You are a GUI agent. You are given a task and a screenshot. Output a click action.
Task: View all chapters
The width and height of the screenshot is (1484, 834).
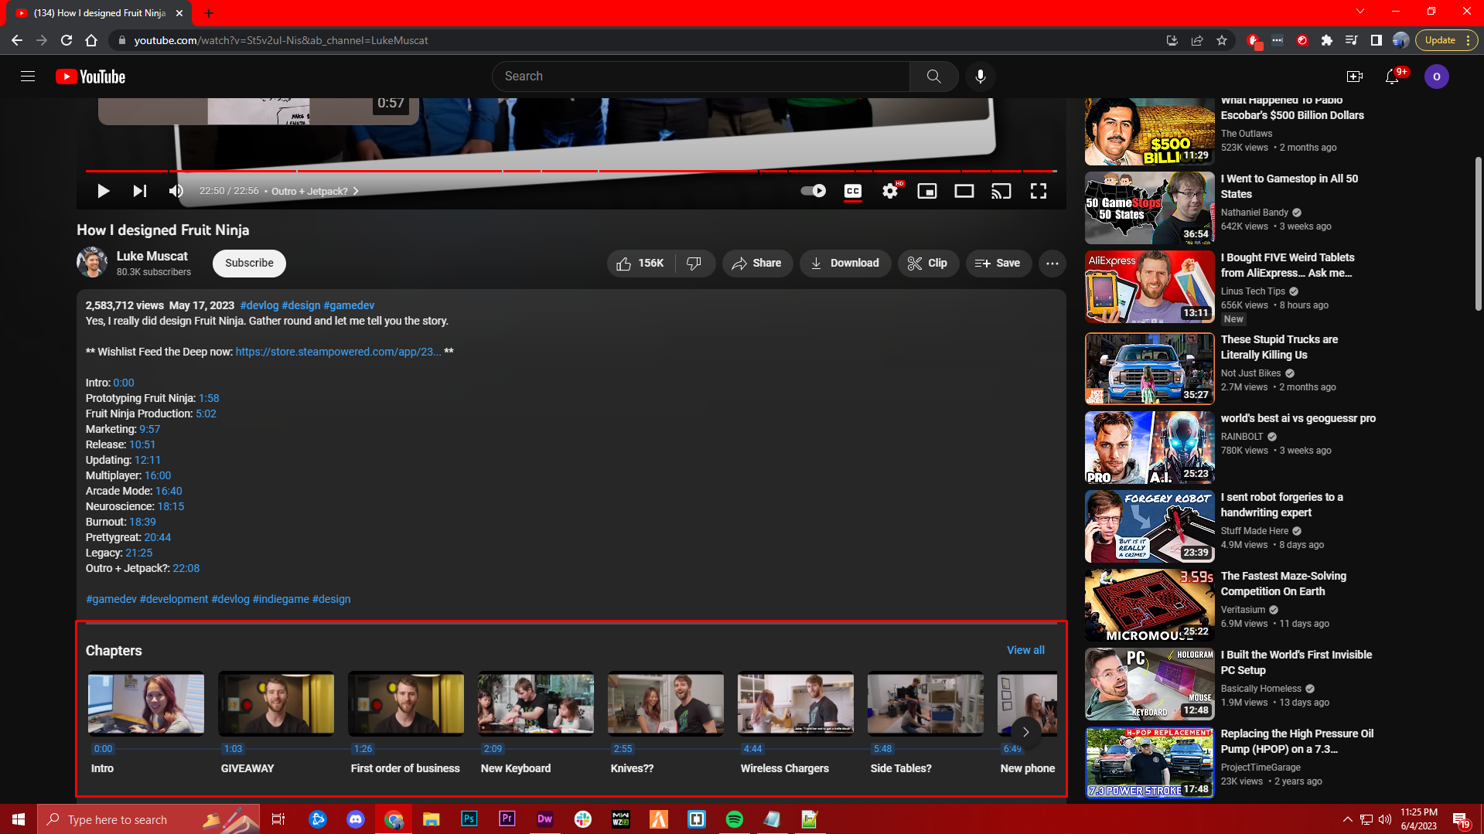tap(1025, 650)
